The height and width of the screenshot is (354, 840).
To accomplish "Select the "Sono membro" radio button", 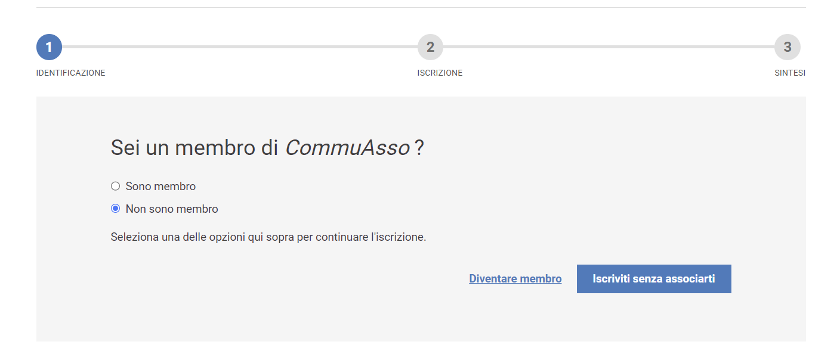I will [x=116, y=187].
